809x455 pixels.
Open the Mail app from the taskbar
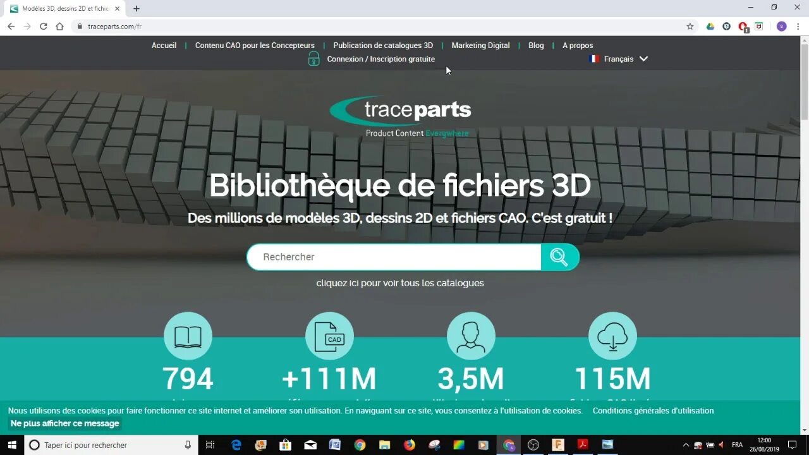(x=310, y=445)
